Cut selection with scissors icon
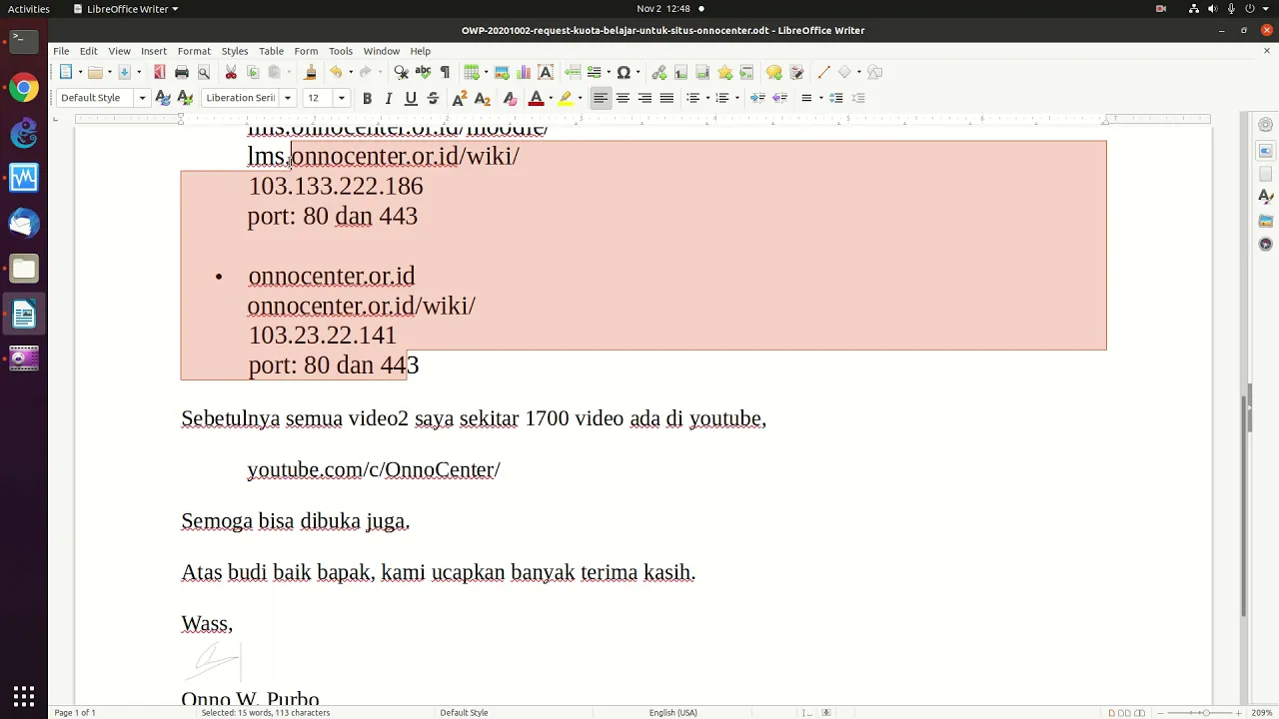This screenshot has height=719, width=1279. click(231, 72)
